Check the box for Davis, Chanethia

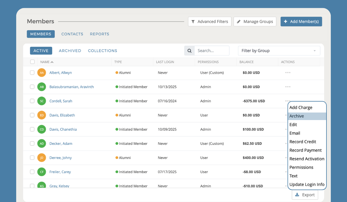(32, 129)
